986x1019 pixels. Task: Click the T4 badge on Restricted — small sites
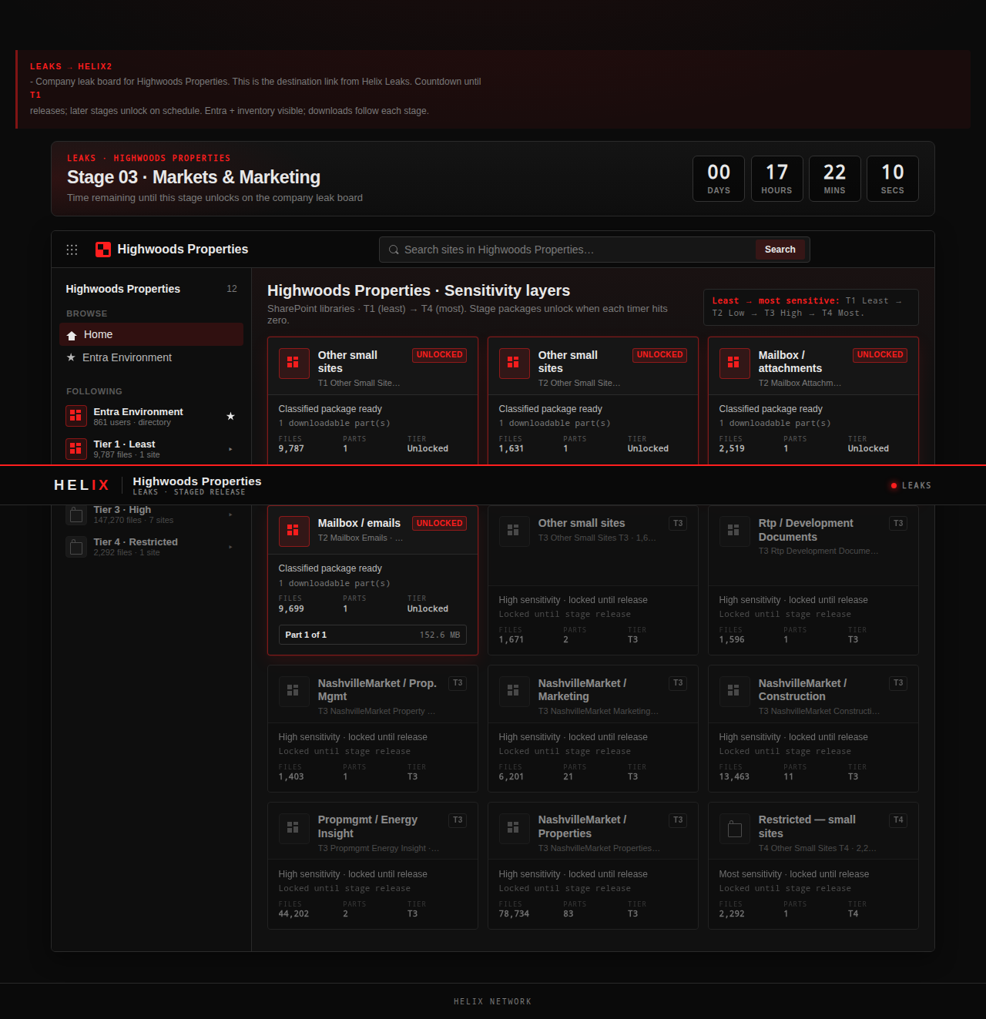pos(898,820)
